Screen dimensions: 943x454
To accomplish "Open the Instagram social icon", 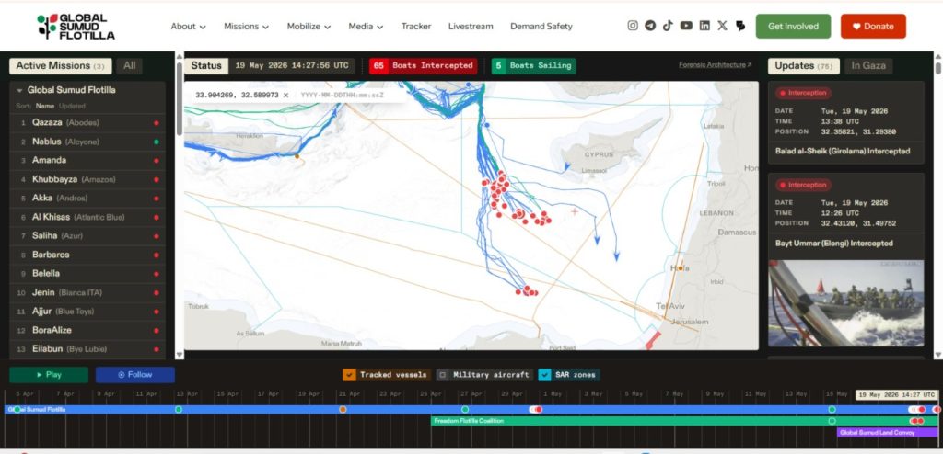I will coord(633,26).
